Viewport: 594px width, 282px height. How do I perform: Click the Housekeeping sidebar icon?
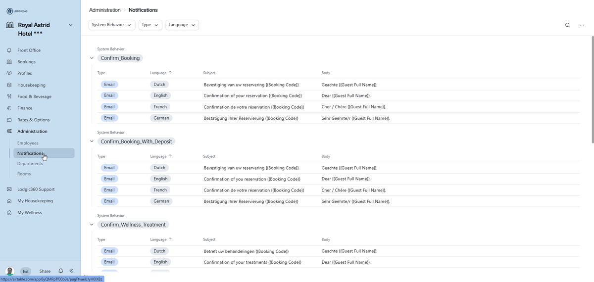coord(9,85)
